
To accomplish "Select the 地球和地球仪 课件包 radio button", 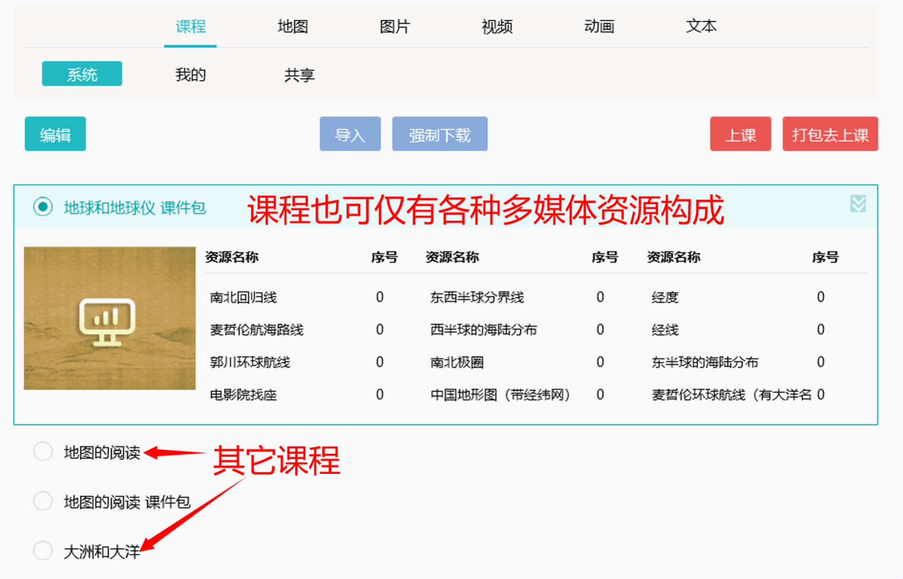I will click(43, 207).
